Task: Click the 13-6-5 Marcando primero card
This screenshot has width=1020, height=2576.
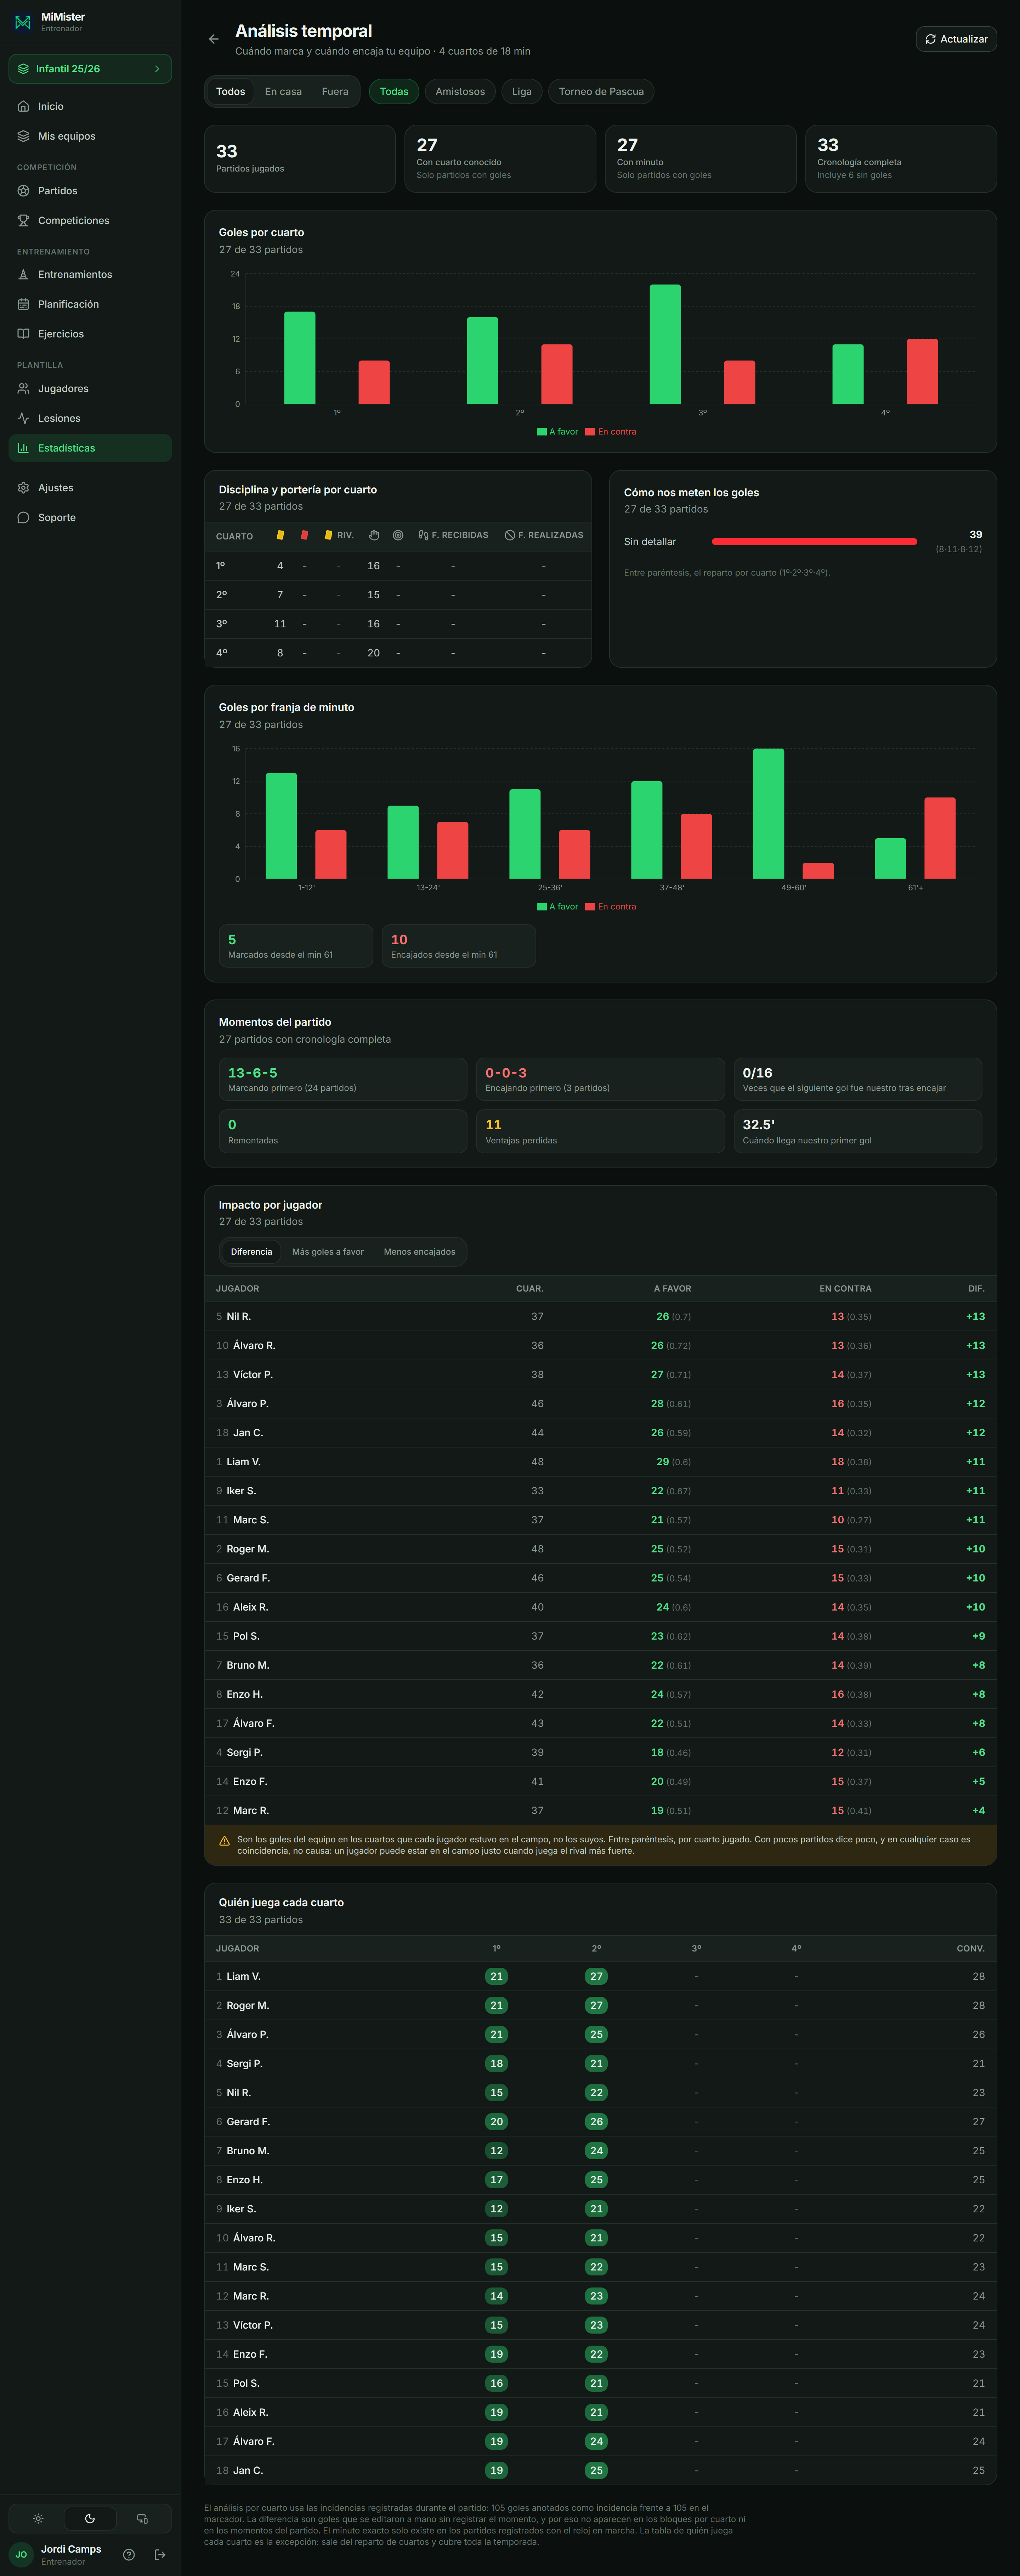Action: 343,1080
